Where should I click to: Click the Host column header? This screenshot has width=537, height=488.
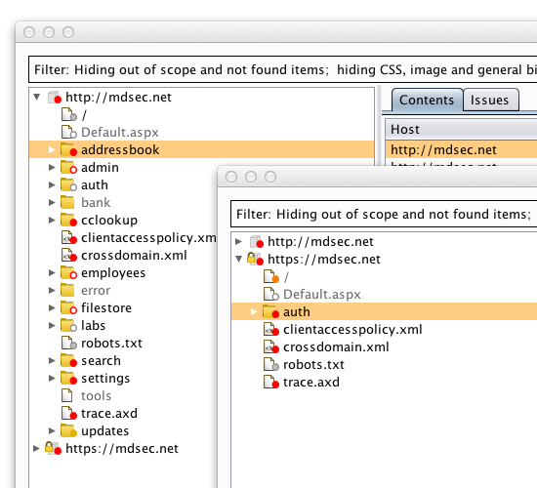point(461,129)
